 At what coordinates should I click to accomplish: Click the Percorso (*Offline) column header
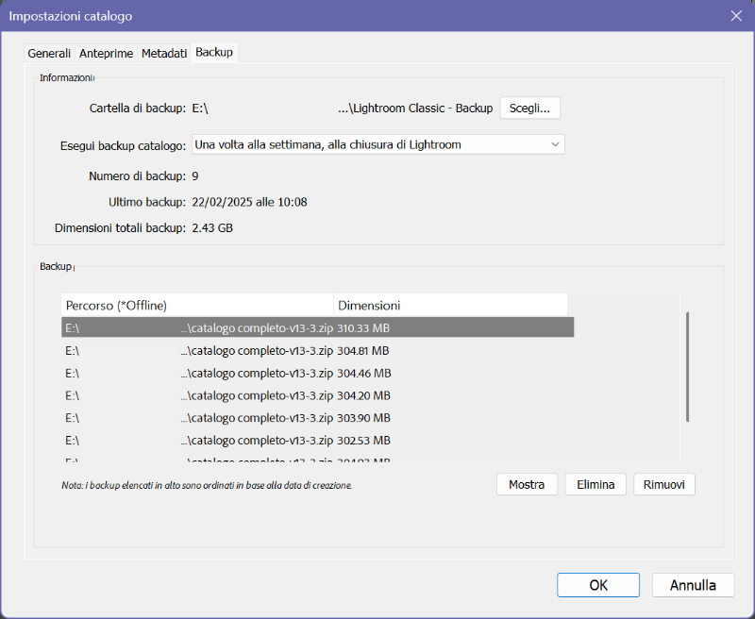tap(197, 305)
